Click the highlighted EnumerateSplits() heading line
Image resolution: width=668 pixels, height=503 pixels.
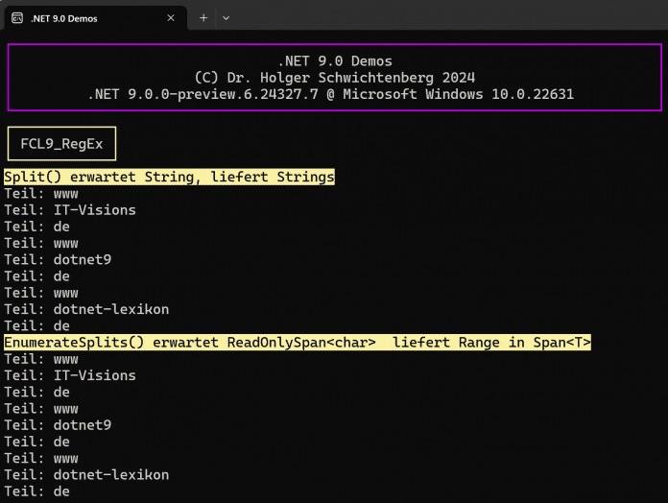click(297, 343)
